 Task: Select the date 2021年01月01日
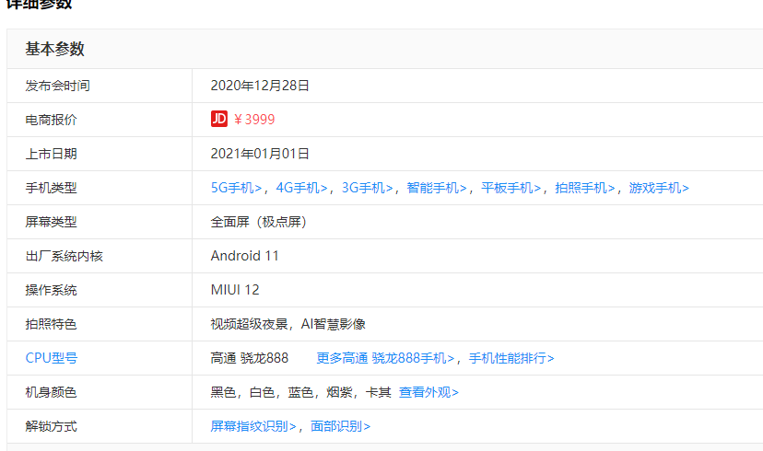(261, 154)
